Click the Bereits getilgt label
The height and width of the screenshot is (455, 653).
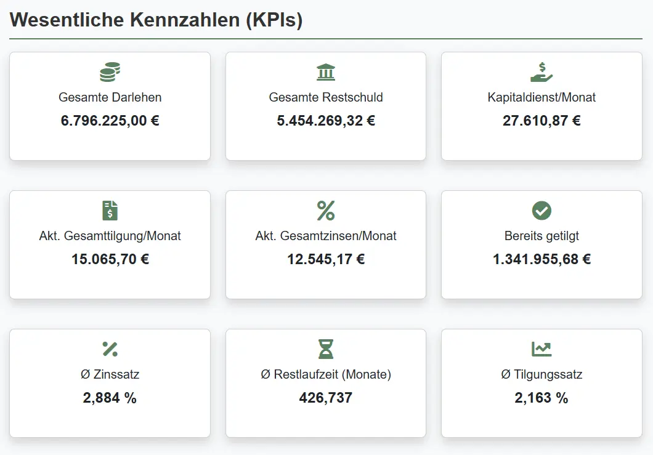click(x=541, y=235)
